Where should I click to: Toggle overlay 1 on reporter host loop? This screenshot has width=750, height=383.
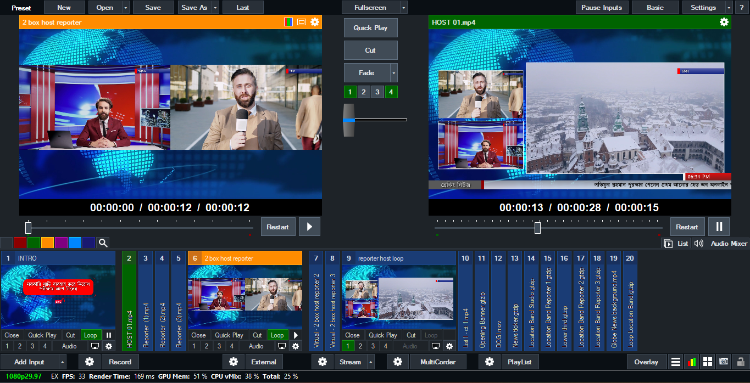point(347,346)
